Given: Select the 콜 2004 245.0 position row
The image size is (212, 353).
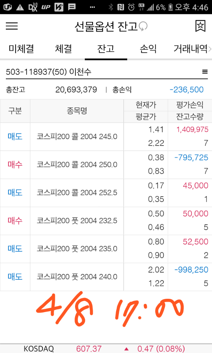Looking at the screenshot, I should coord(106,137).
